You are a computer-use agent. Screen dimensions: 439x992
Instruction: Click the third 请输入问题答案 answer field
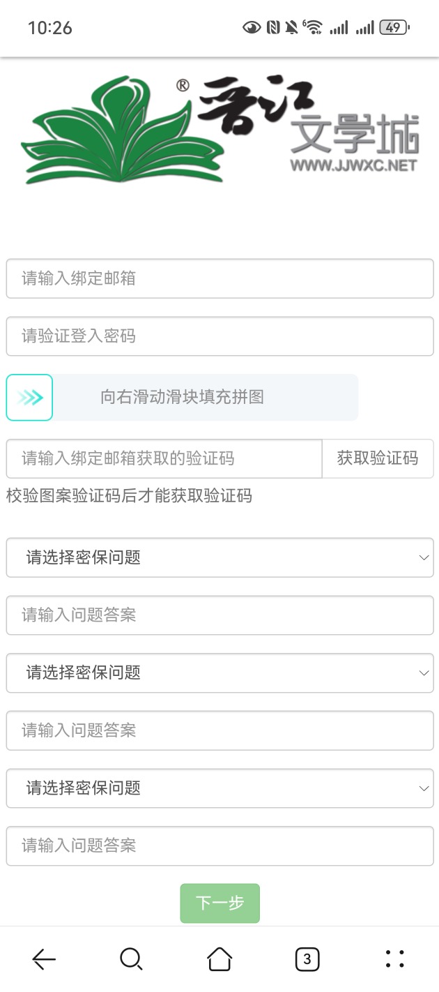tap(219, 846)
